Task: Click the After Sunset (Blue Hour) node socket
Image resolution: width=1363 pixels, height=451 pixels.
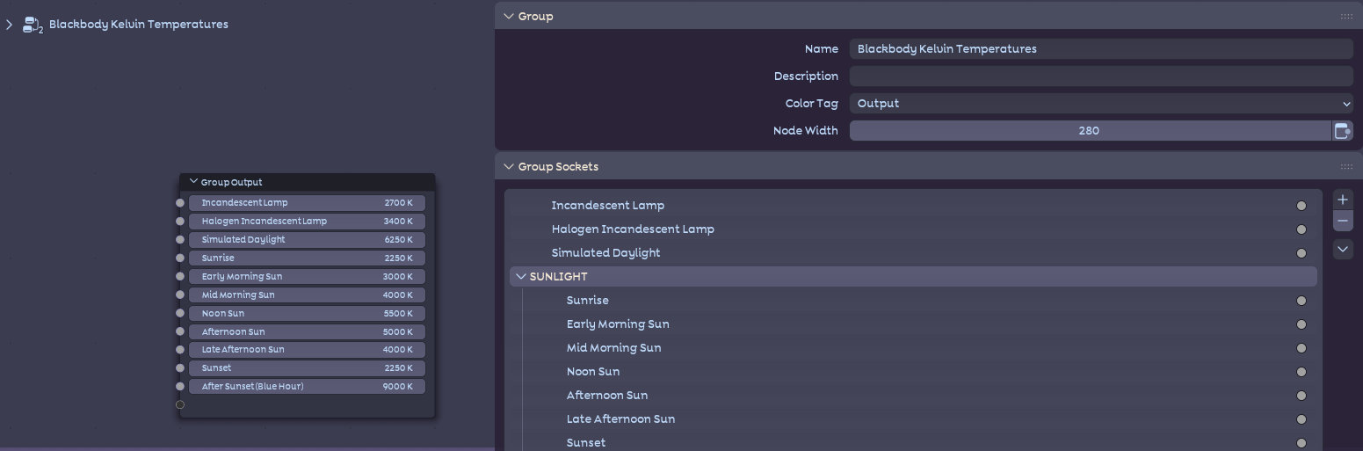Action: tap(180, 387)
